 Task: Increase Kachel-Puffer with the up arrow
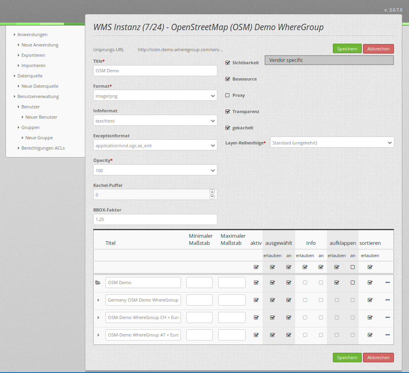coord(212,192)
